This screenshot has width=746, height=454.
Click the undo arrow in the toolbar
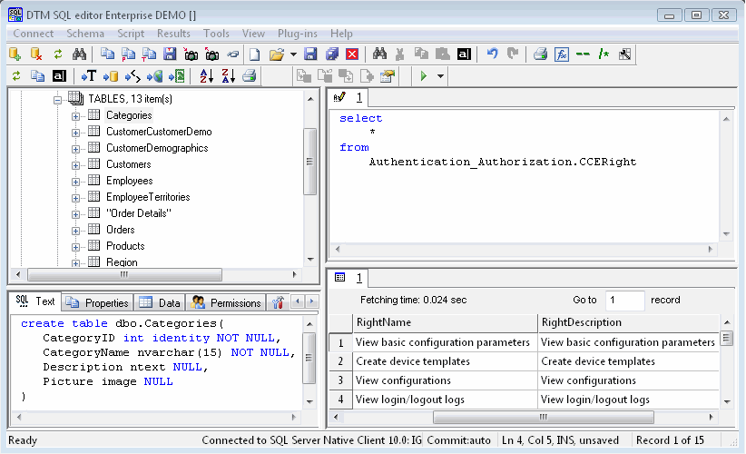pyautogui.click(x=492, y=54)
